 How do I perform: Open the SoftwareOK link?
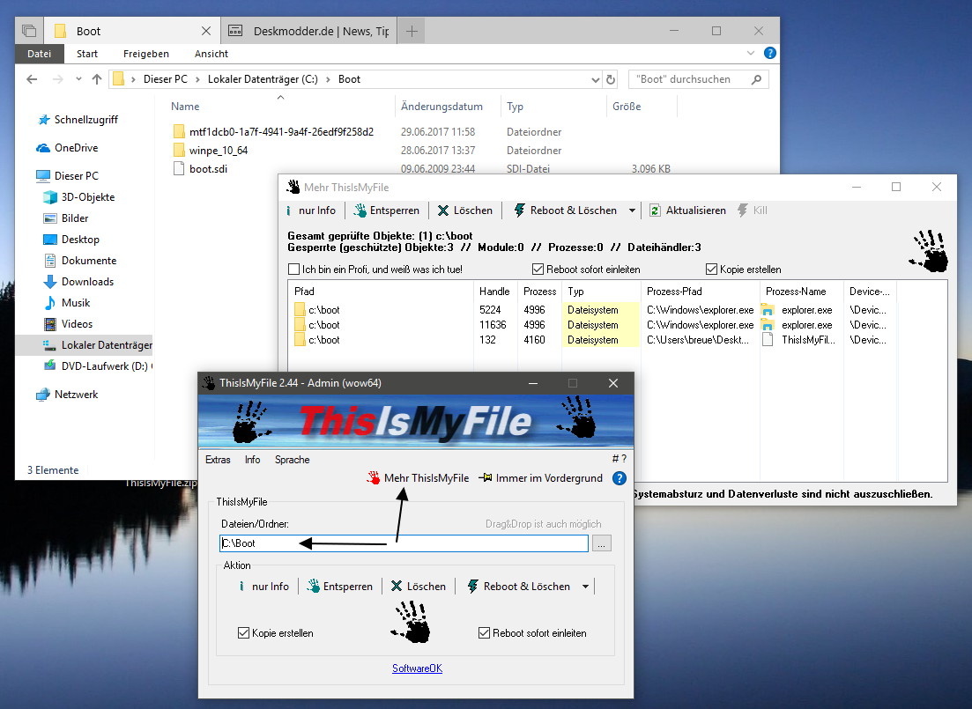tap(417, 668)
